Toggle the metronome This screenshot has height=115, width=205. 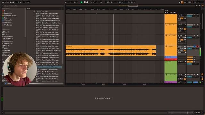(21, 2)
